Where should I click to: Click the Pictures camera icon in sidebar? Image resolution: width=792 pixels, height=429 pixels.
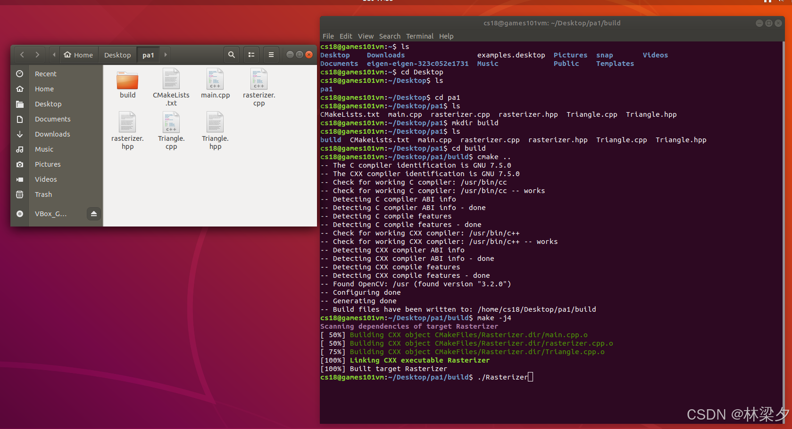coord(20,164)
